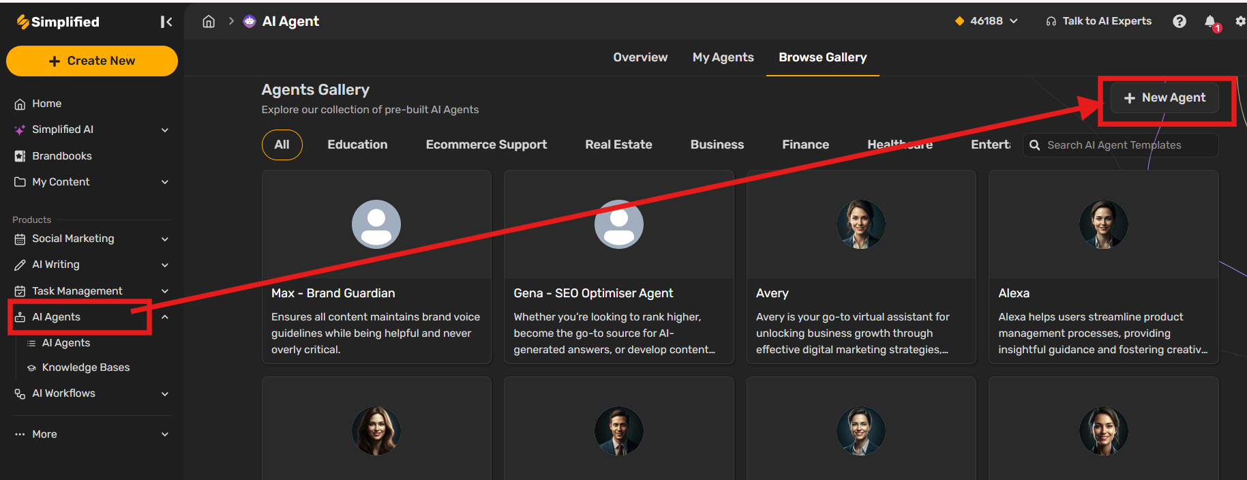Image resolution: width=1247 pixels, height=480 pixels.
Task: Expand the More section
Action: click(164, 434)
